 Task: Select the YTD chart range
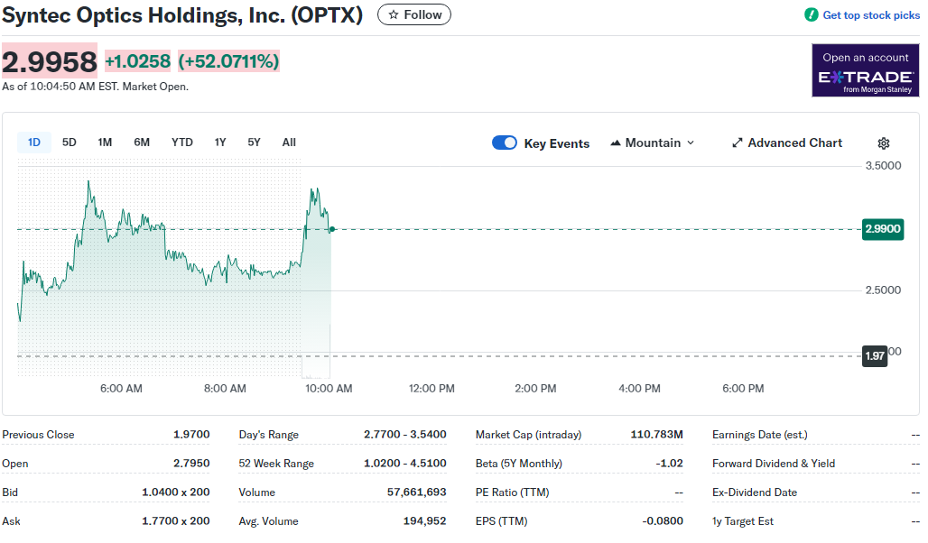coord(182,142)
